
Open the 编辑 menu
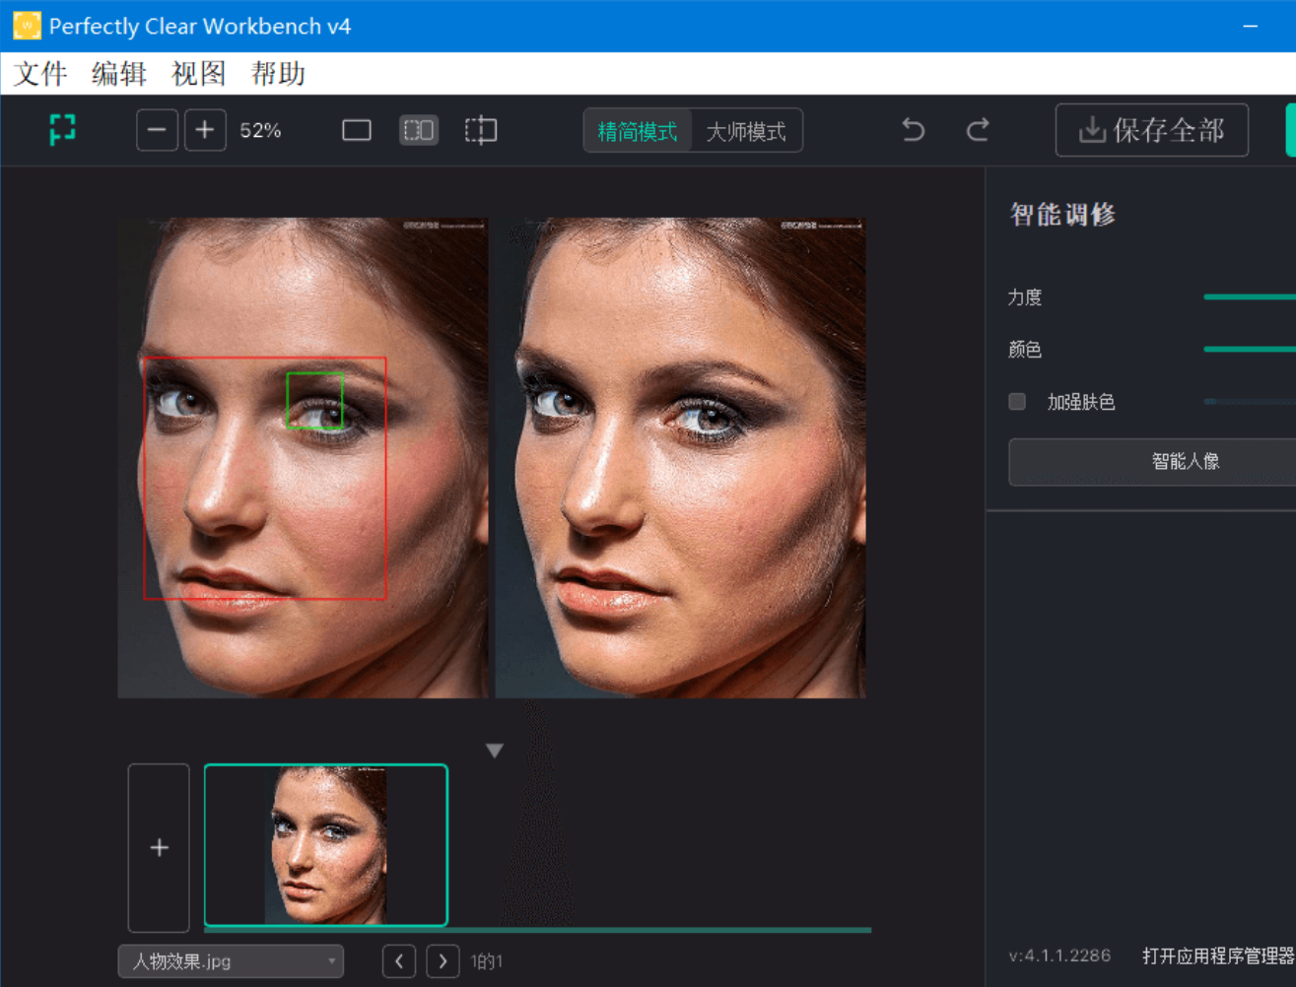coord(119,74)
